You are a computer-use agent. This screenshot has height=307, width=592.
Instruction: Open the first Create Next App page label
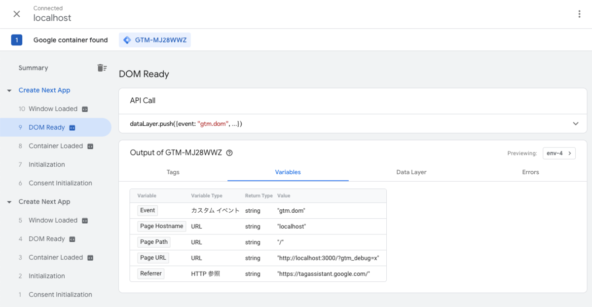click(44, 90)
